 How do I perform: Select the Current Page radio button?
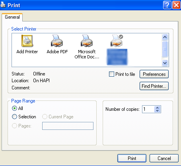tap(45, 117)
